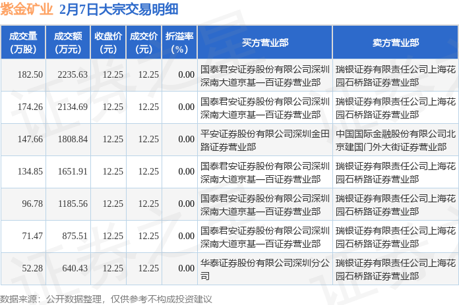Click the 瑞银证券 seller cell in the 52.28 row

(396, 269)
